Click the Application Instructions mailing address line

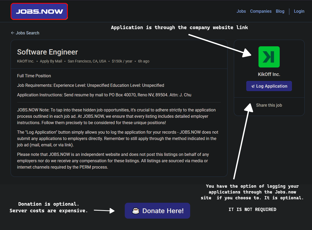104,95
